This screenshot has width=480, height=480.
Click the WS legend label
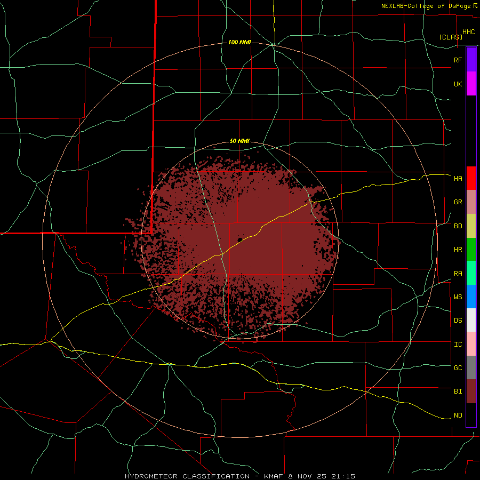point(458,297)
